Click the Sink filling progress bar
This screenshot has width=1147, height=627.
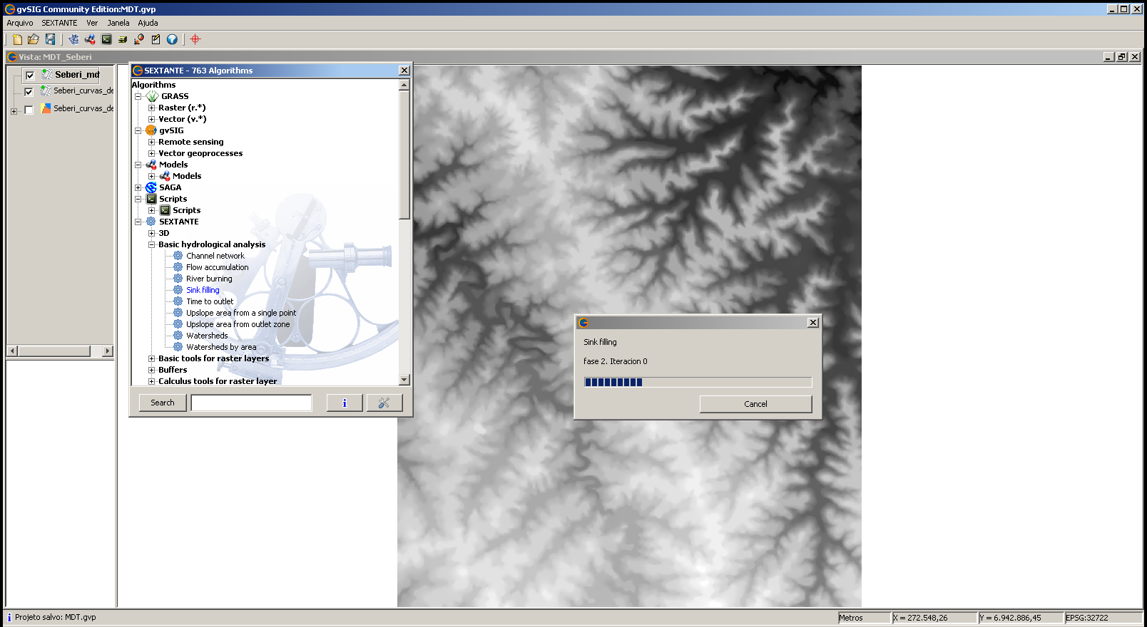point(698,382)
